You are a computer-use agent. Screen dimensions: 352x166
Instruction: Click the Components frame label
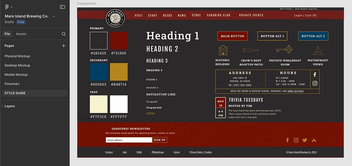87,4
